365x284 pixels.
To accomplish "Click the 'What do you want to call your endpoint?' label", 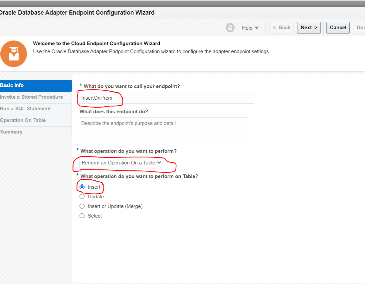I will pos(132,86).
